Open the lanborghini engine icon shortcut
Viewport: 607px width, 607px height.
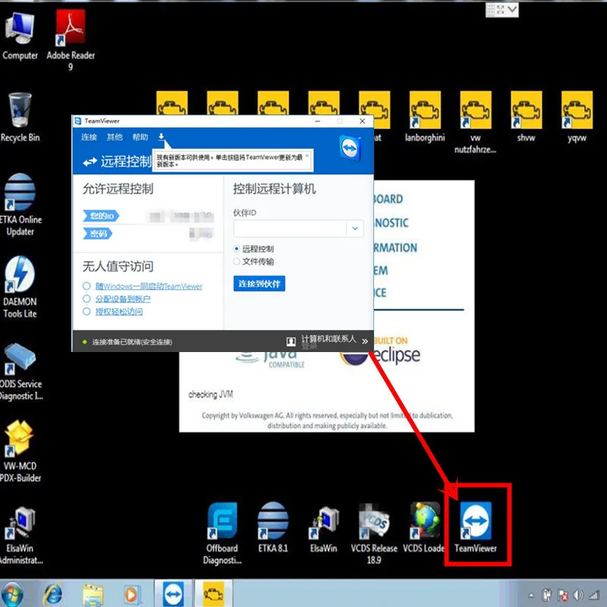pyautogui.click(x=425, y=117)
